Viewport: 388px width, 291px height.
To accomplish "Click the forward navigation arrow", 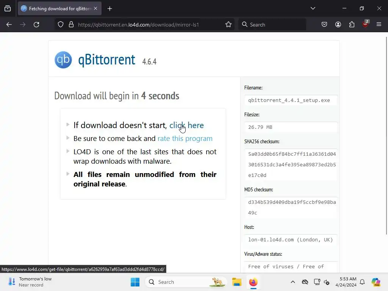I will 23,25.
